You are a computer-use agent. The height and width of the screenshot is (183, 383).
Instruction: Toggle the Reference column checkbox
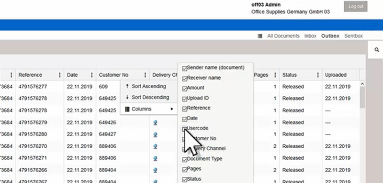185,109
